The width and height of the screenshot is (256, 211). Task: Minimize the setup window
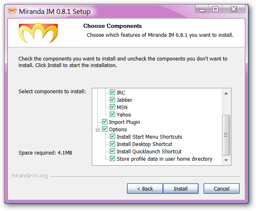pos(202,9)
